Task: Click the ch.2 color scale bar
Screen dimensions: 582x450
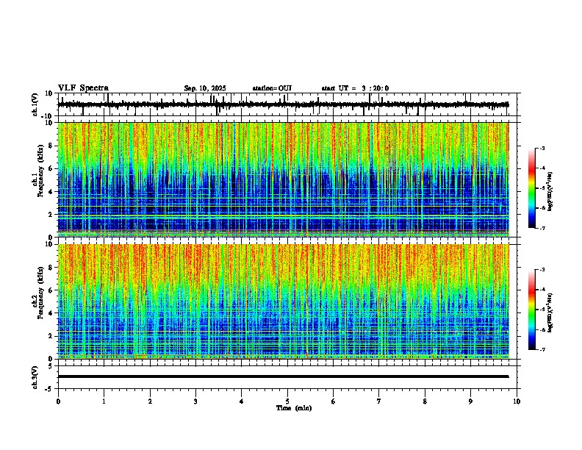Action: pyautogui.click(x=531, y=310)
